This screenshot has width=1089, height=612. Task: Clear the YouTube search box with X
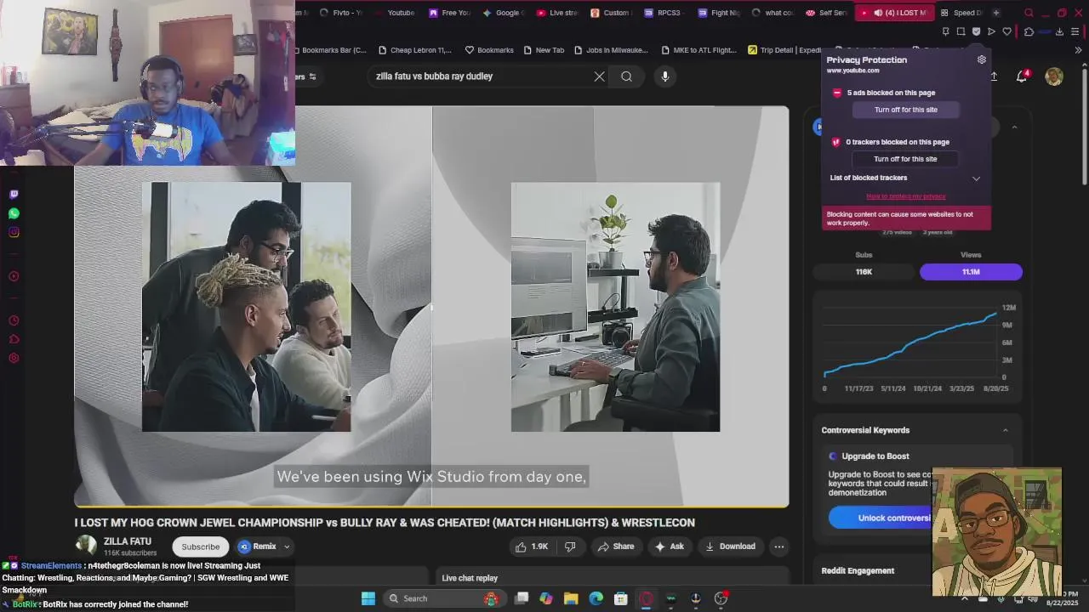(x=599, y=76)
